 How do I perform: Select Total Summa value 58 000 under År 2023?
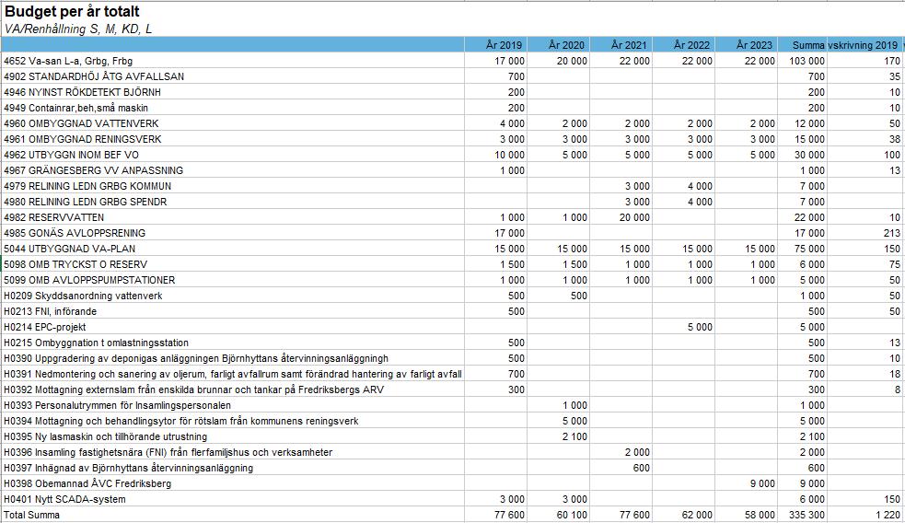760,515
